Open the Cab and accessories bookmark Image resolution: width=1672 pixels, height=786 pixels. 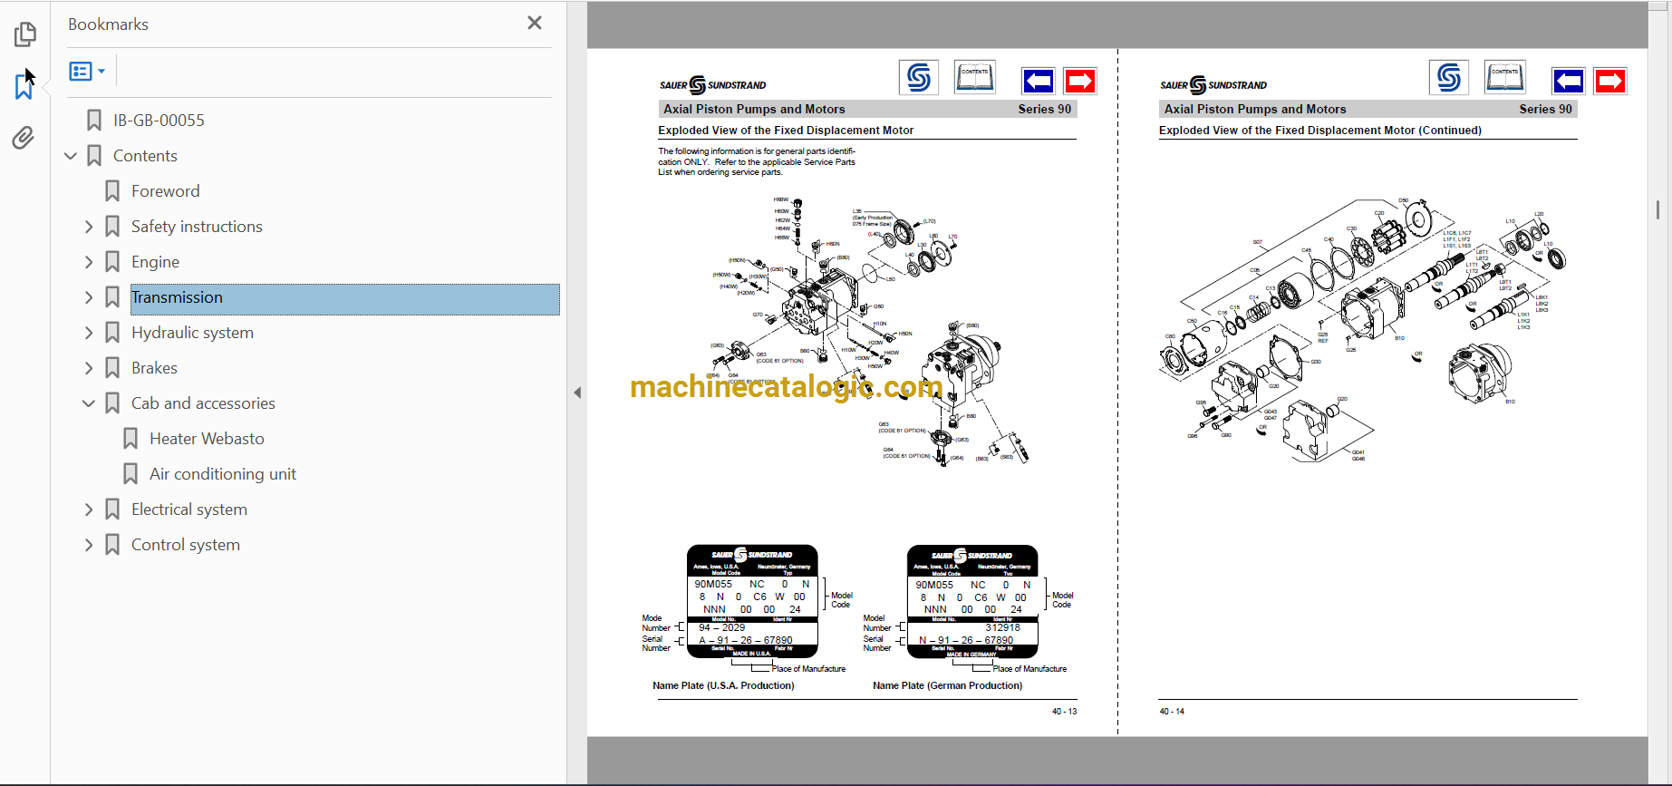click(203, 403)
